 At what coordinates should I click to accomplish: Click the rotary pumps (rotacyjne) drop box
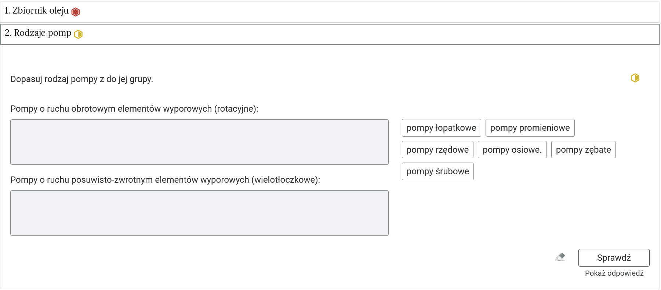(x=199, y=142)
